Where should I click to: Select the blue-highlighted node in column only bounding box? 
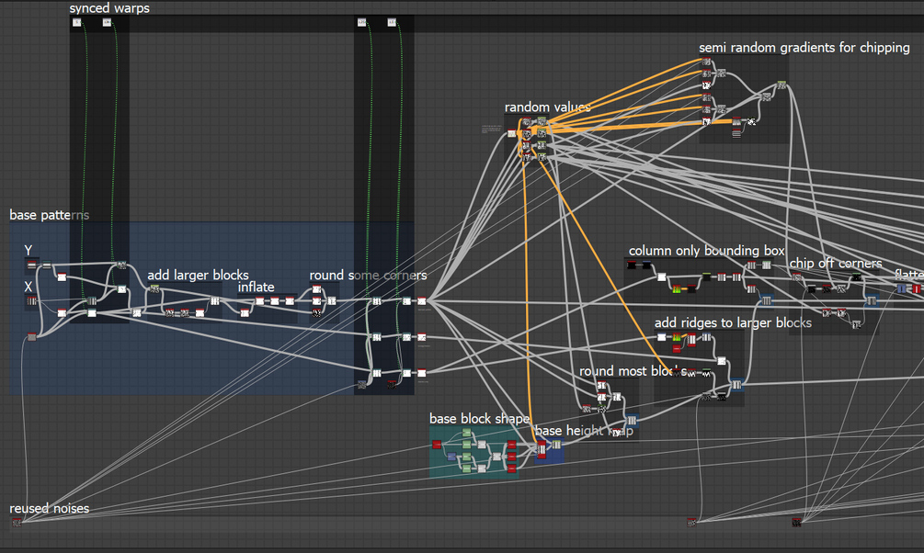click(766, 301)
